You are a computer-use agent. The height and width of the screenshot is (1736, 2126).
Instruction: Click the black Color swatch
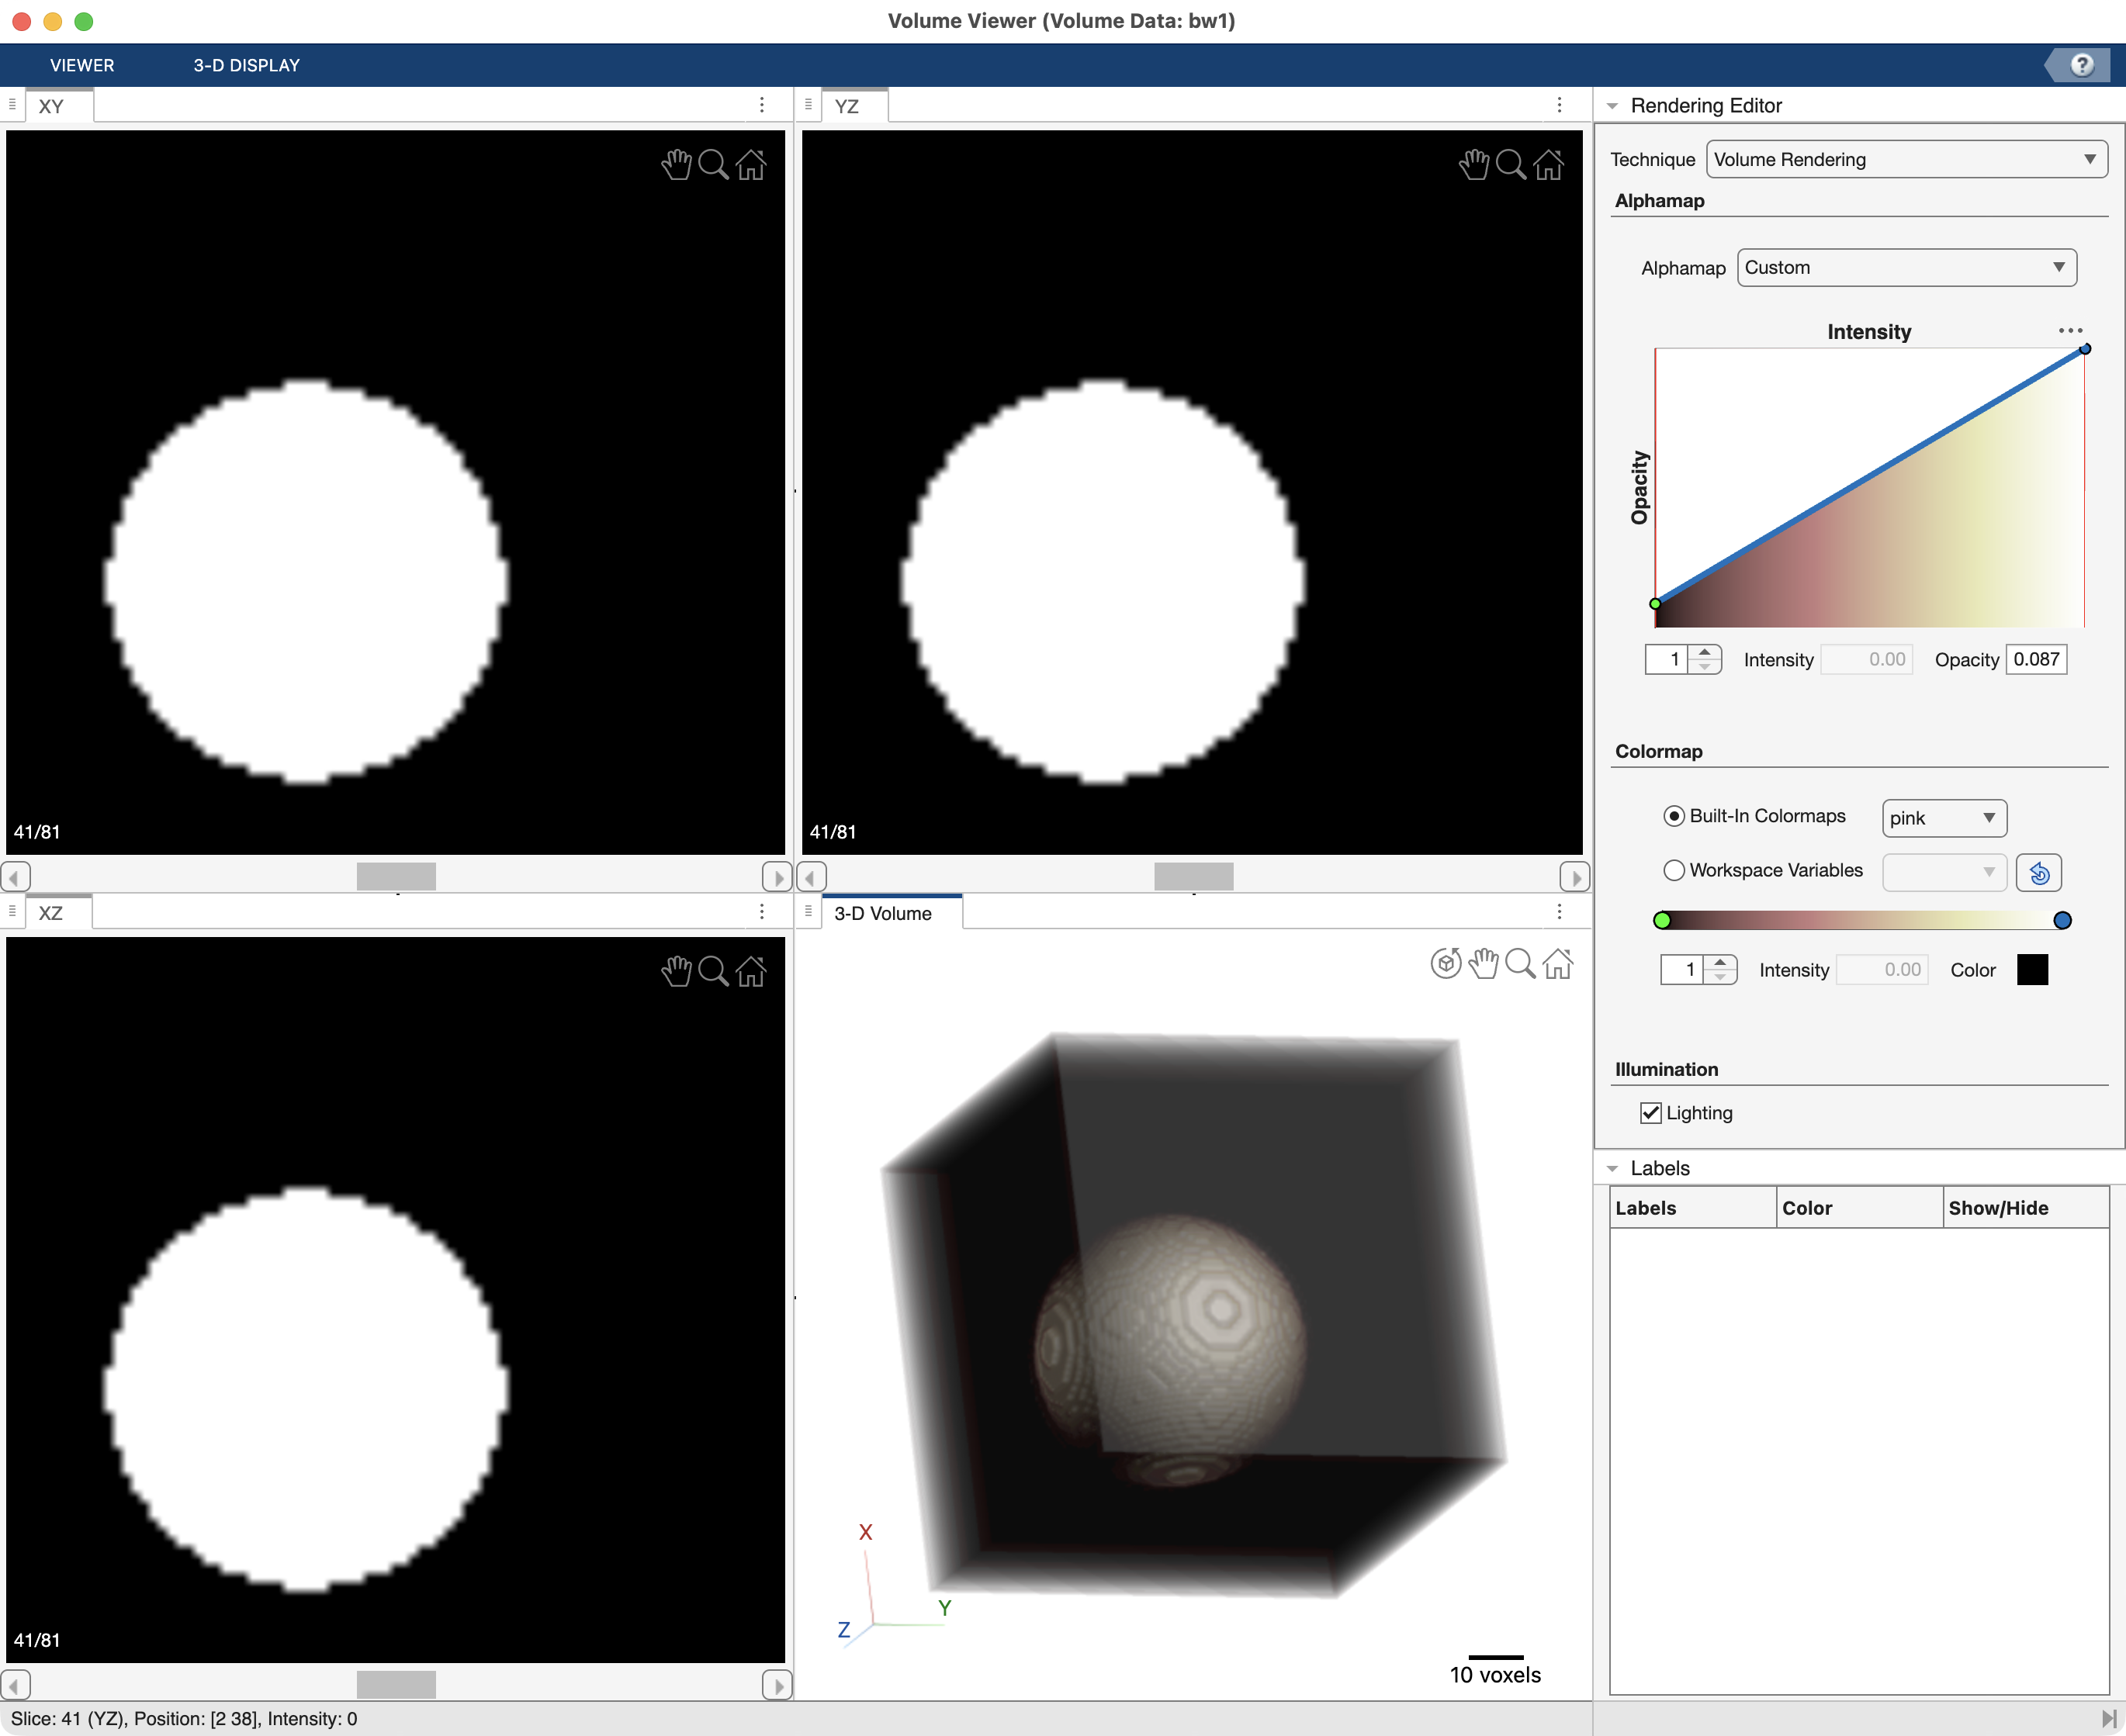tap(2032, 969)
